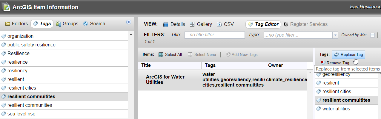Click Select All items

(x=170, y=54)
